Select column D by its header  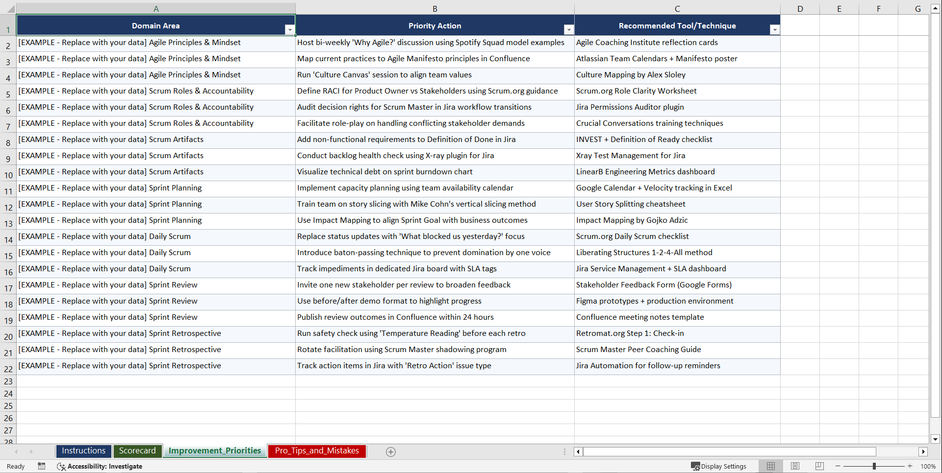(800, 8)
